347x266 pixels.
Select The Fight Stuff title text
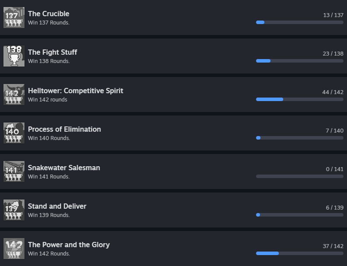[52, 52]
